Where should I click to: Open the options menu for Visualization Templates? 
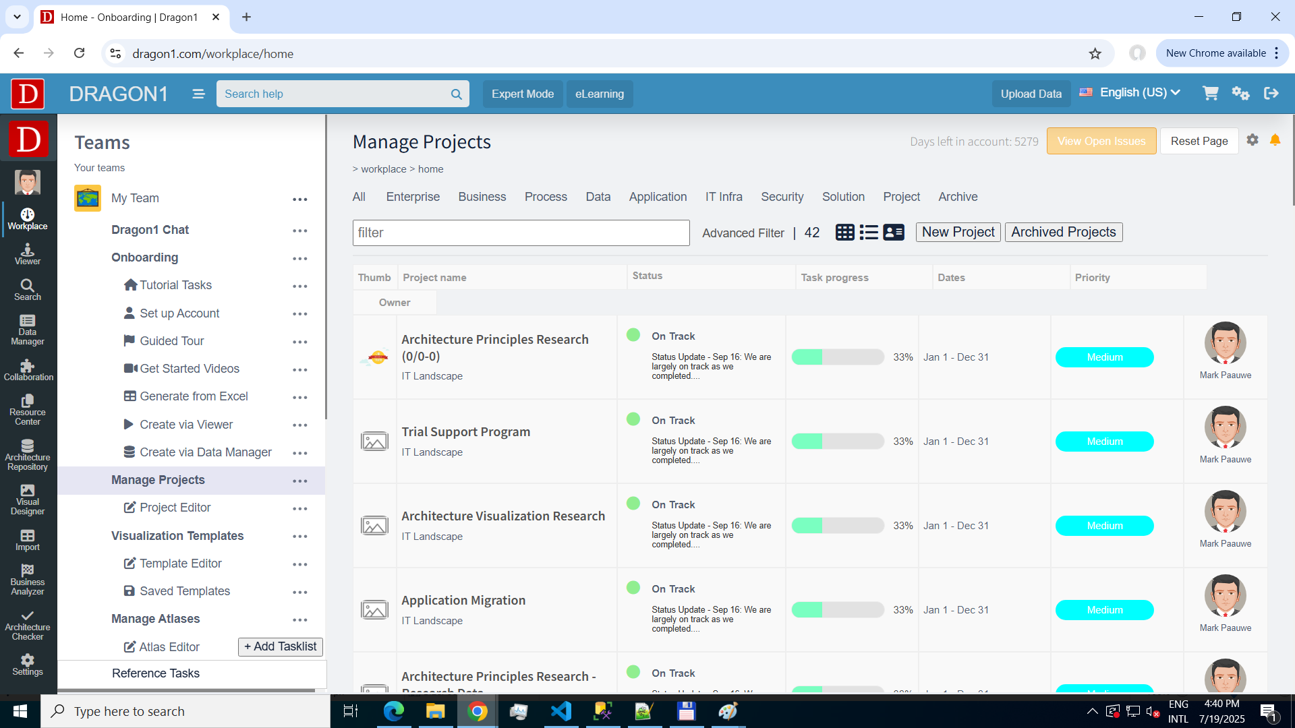click(x=300, y=537)
